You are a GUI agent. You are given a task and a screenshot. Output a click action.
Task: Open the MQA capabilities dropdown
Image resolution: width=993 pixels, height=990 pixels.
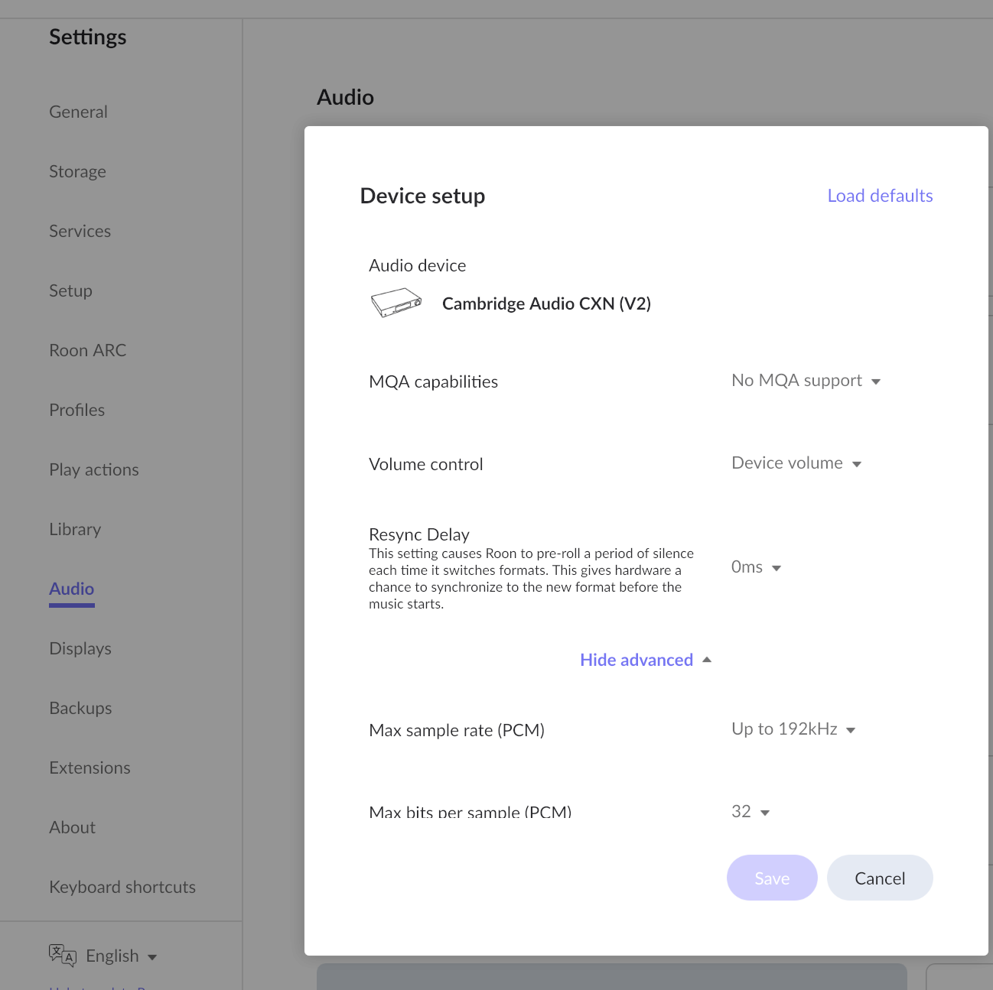pos(806,381)
